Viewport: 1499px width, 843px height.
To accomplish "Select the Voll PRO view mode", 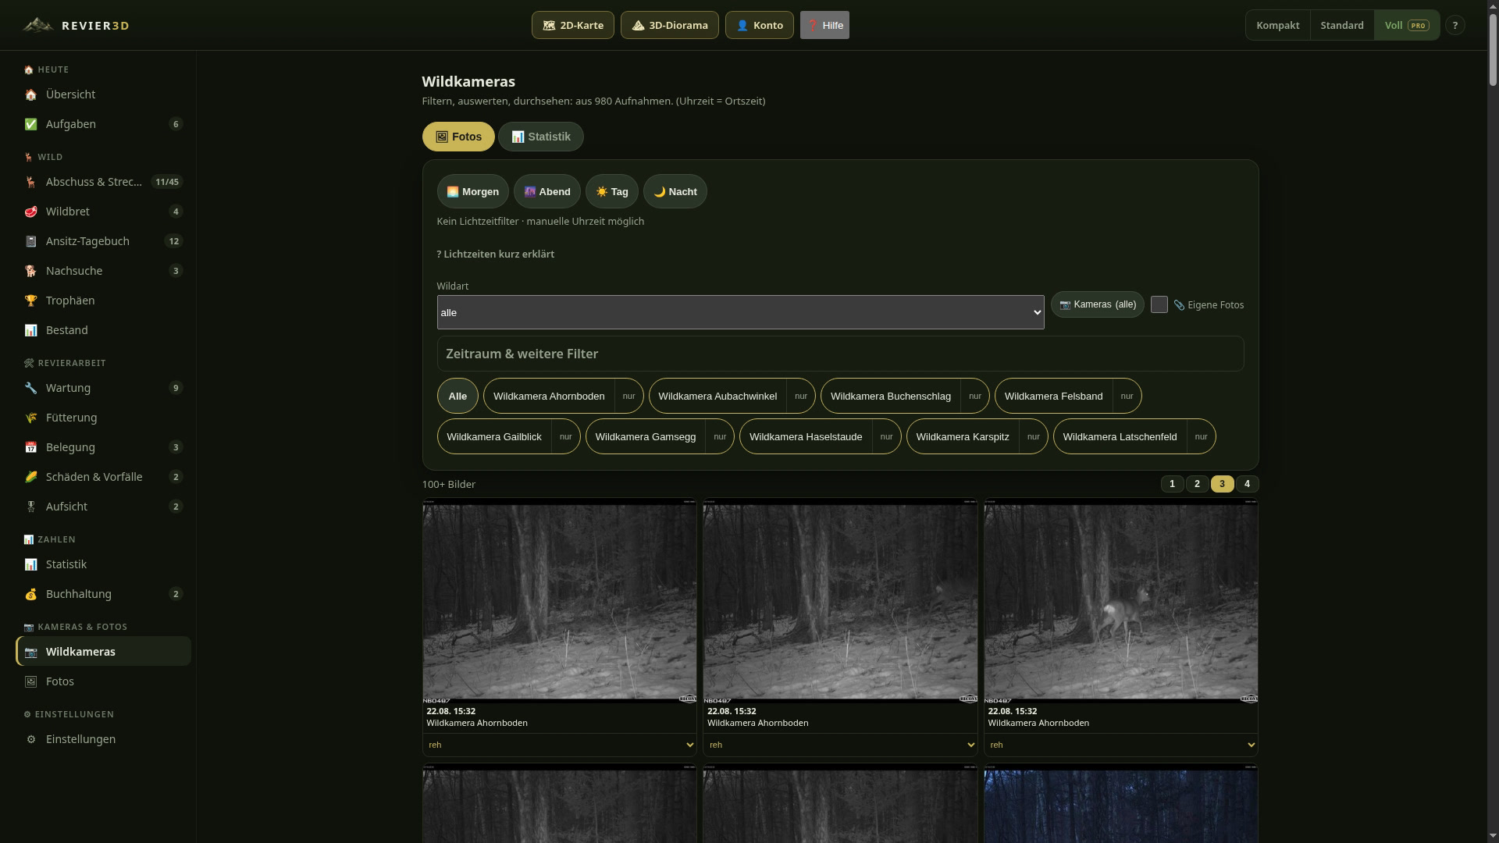I will [1406, 25].
